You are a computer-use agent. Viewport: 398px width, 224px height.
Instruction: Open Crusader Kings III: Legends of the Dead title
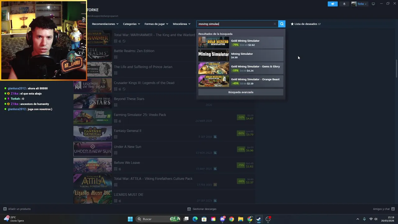[144, 83]
